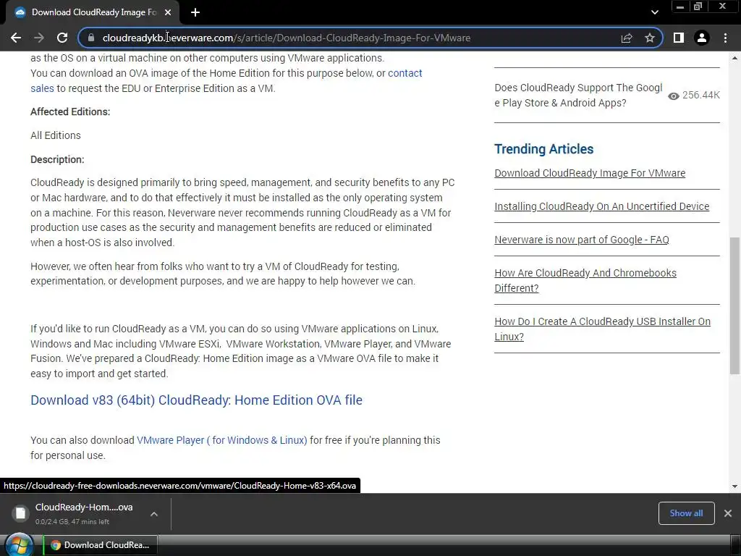
Task: Open a new browser tab
Action: coord(195,12)
